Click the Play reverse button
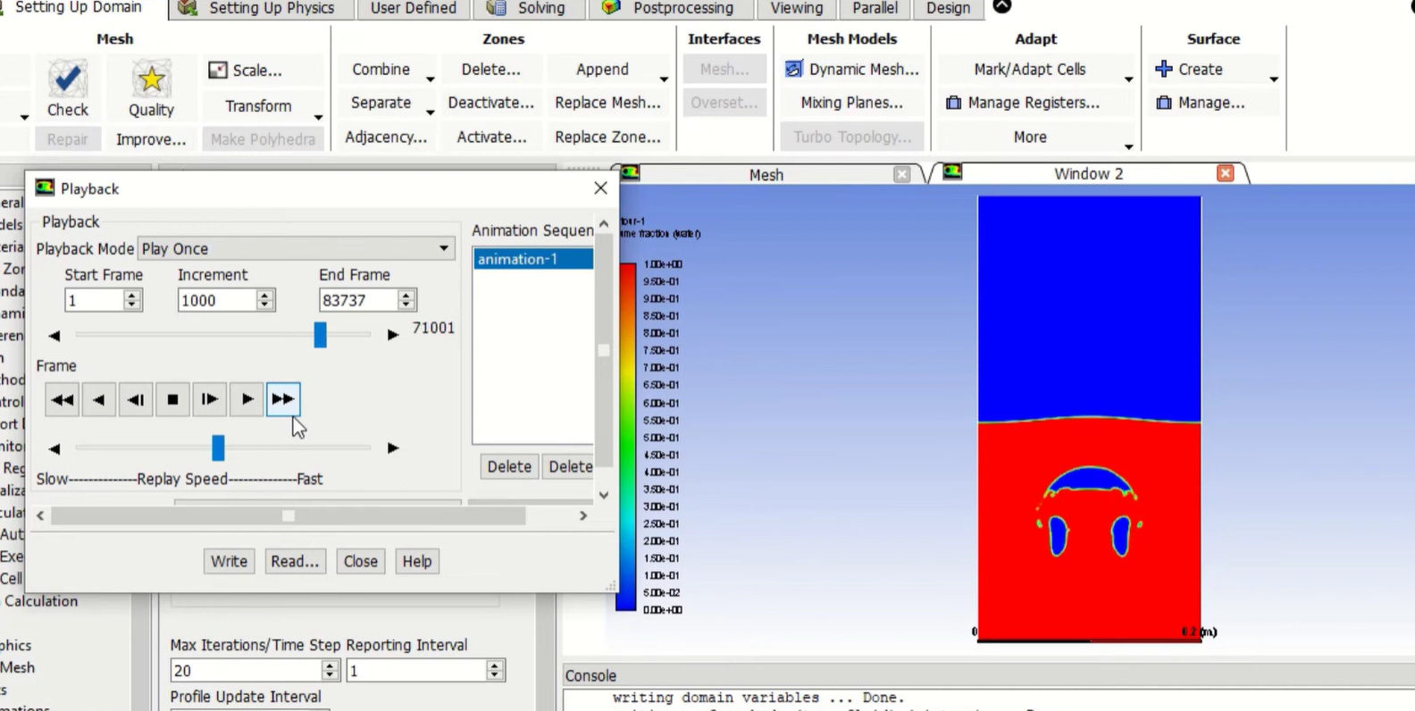Screen dimensions: 1415x711 (98, 399)
